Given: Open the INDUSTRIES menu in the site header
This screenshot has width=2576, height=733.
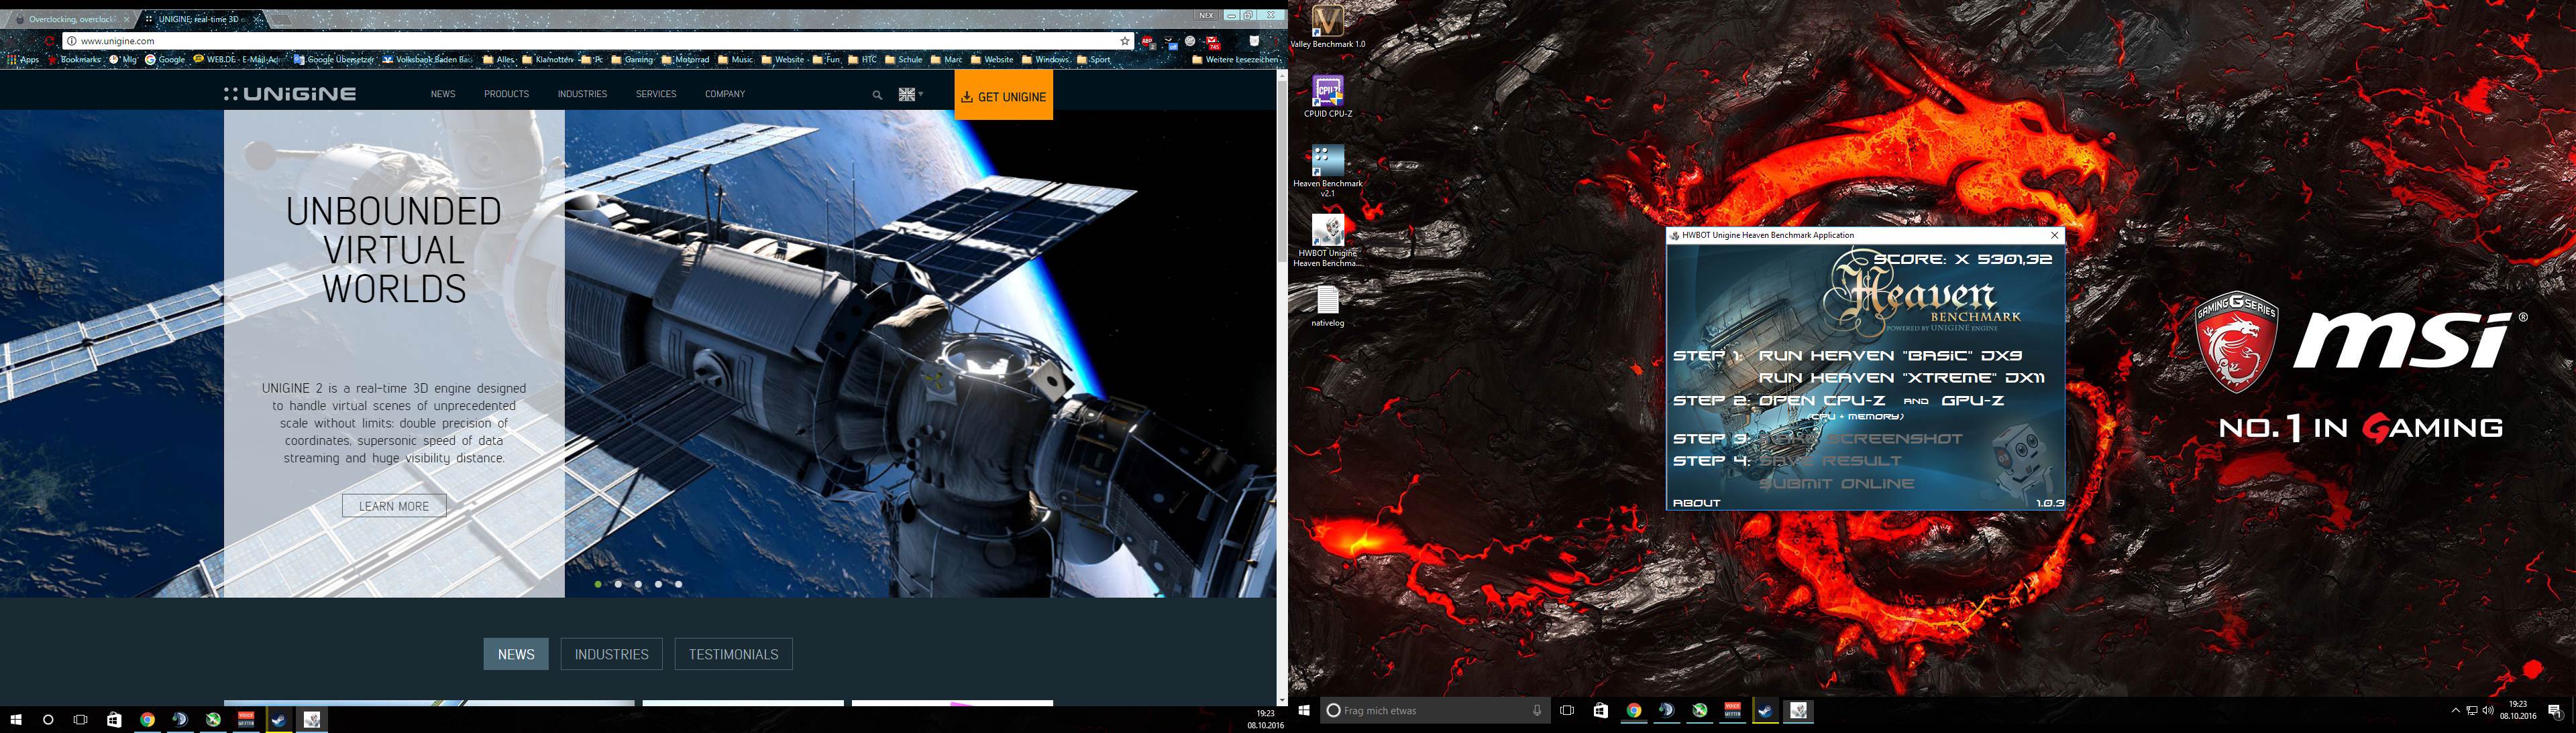Looking at the screenshot, I should pos(582,94).
